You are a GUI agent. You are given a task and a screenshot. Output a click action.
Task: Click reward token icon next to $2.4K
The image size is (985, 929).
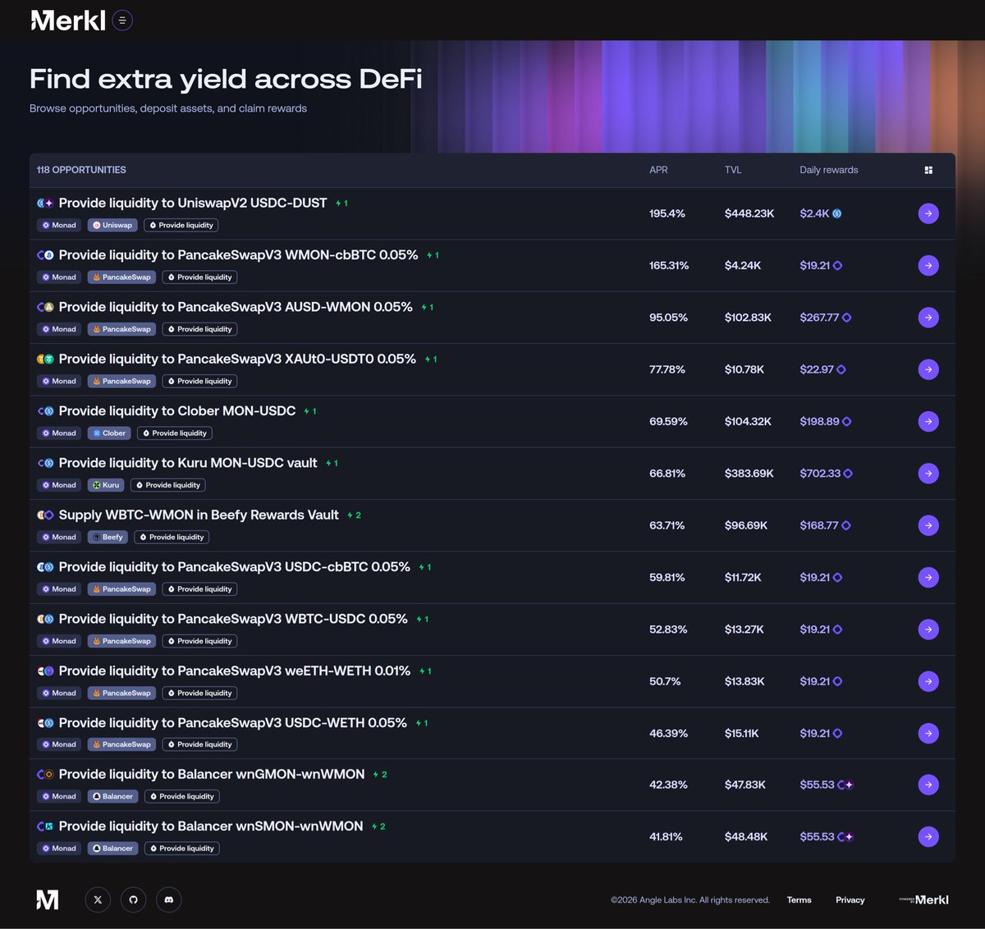tap(837, 213)
